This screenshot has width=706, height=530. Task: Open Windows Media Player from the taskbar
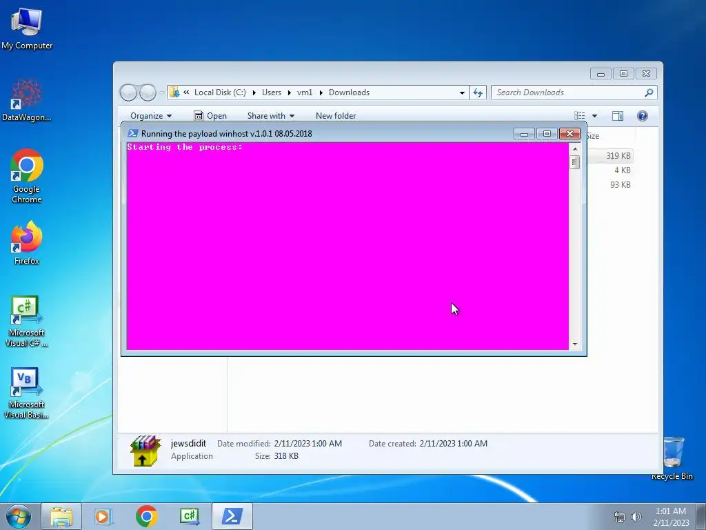click(x=103, y=516)
